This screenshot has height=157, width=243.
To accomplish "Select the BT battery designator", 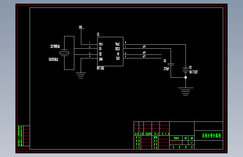I will [x=191, y=68].
